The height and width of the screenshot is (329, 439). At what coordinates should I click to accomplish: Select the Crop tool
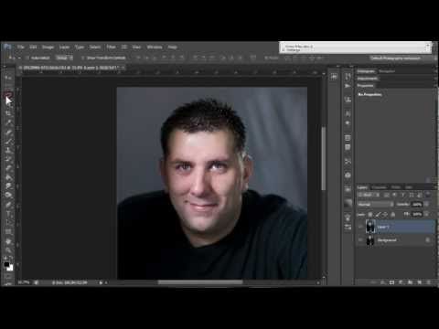(8, 113)
